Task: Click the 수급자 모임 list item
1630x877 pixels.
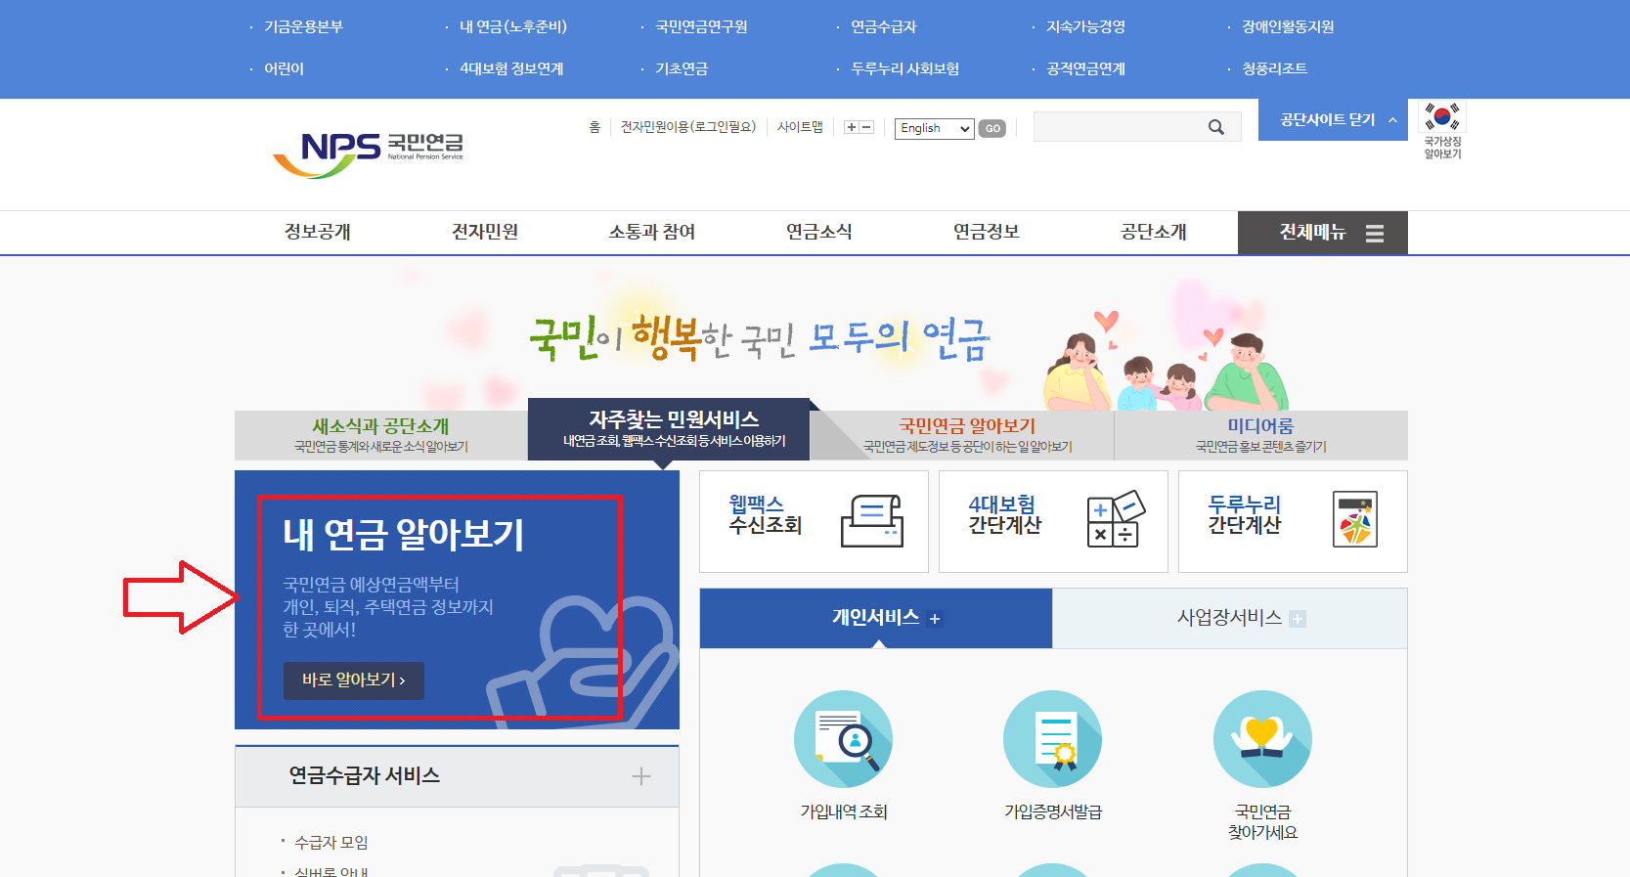Action: (331, 843)
